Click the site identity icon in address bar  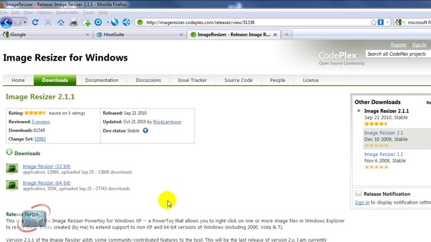[x=140, y=22]
